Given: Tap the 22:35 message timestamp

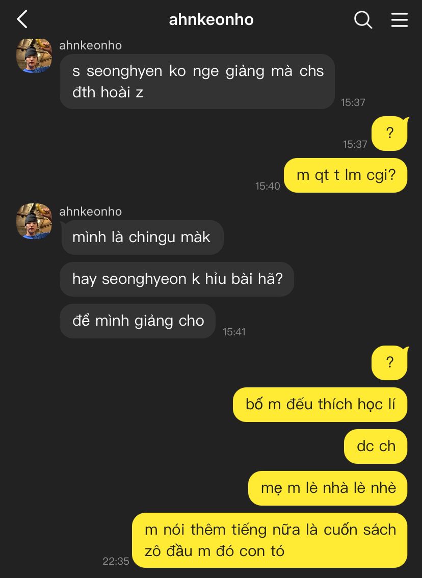Looking at the screenshot, I should click(x=116, y=561).
